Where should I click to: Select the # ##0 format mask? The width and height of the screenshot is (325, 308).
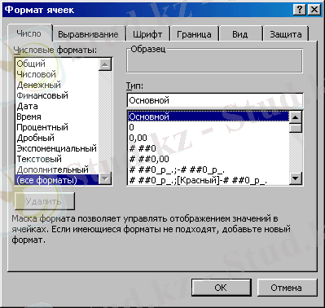(x=209, y=148)
